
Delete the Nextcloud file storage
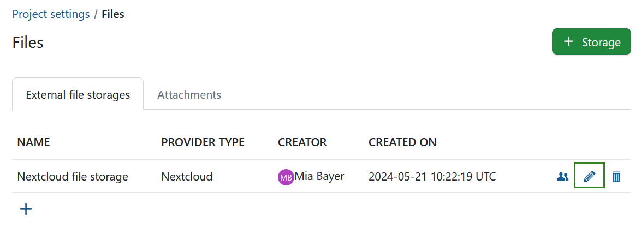click(616, 177)
